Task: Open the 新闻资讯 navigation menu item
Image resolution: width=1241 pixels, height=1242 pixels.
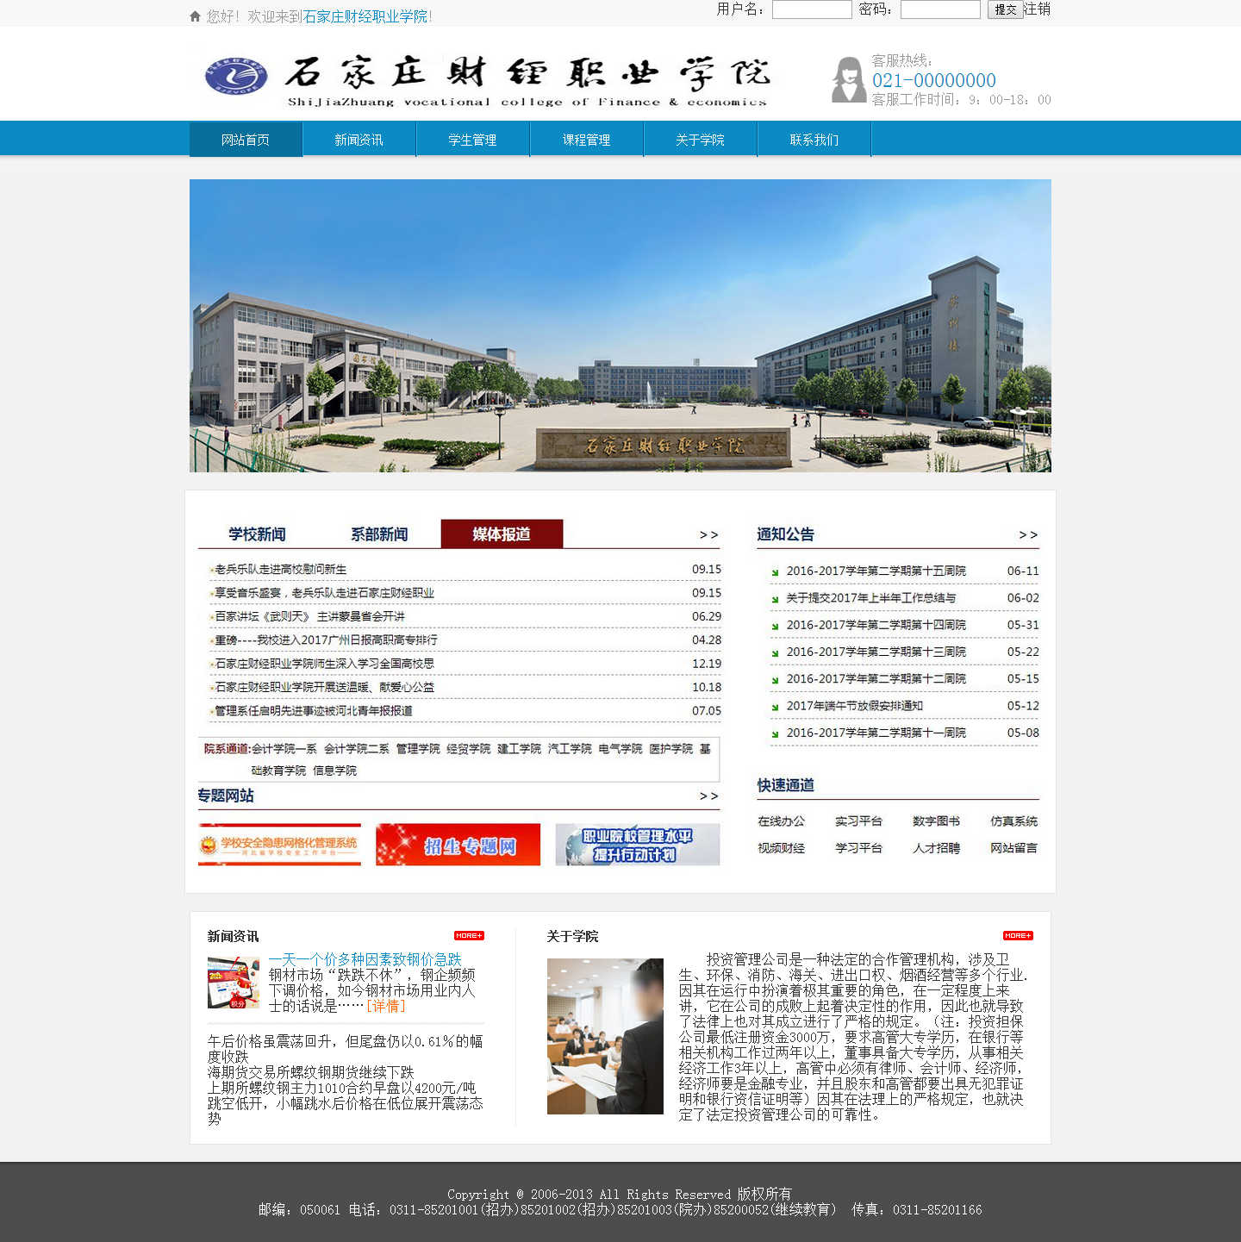Action: click(x=359, y=140)
